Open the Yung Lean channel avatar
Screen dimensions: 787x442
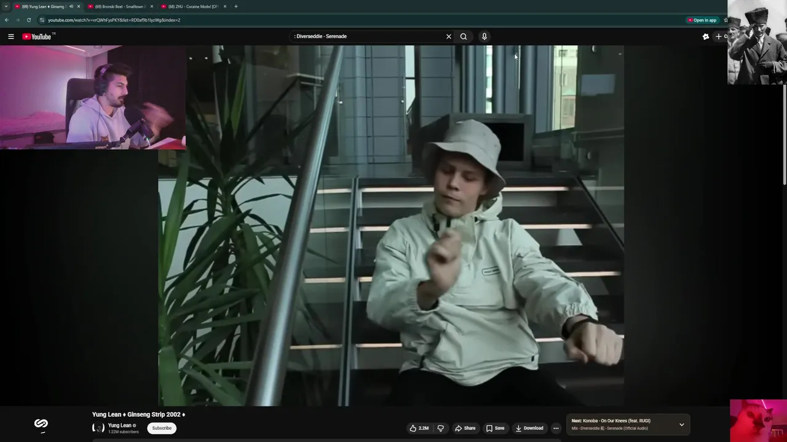[98, 428]
